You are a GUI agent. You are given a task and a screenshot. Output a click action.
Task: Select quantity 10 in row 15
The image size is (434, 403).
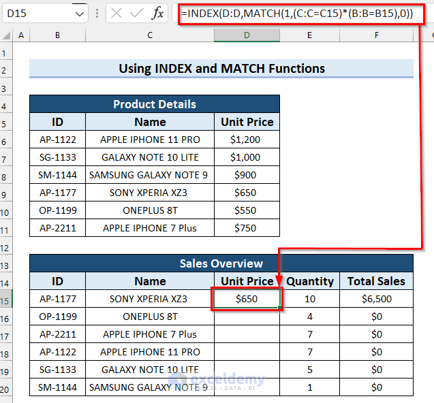click(310, 299)
